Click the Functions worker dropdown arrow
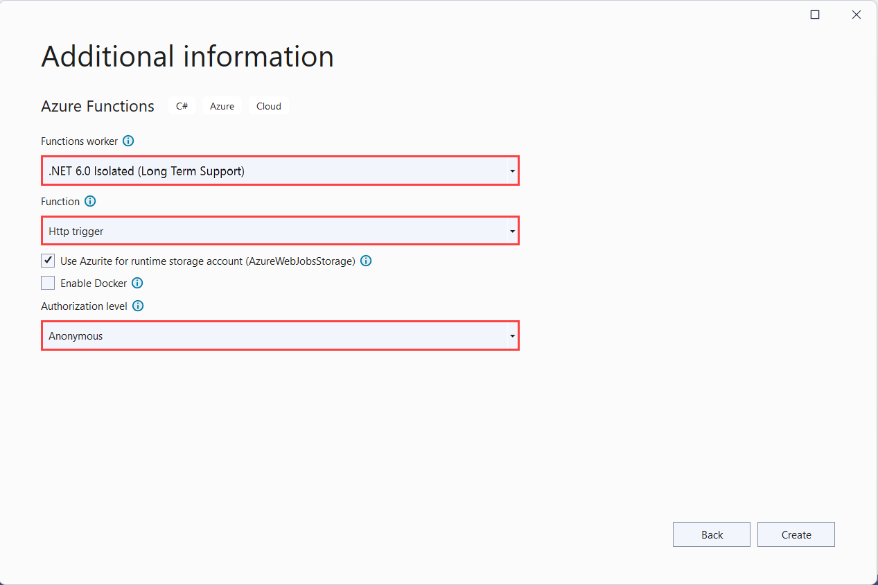Image resolution: width=878 pixels, height=585 pixels. click(512, 171)
